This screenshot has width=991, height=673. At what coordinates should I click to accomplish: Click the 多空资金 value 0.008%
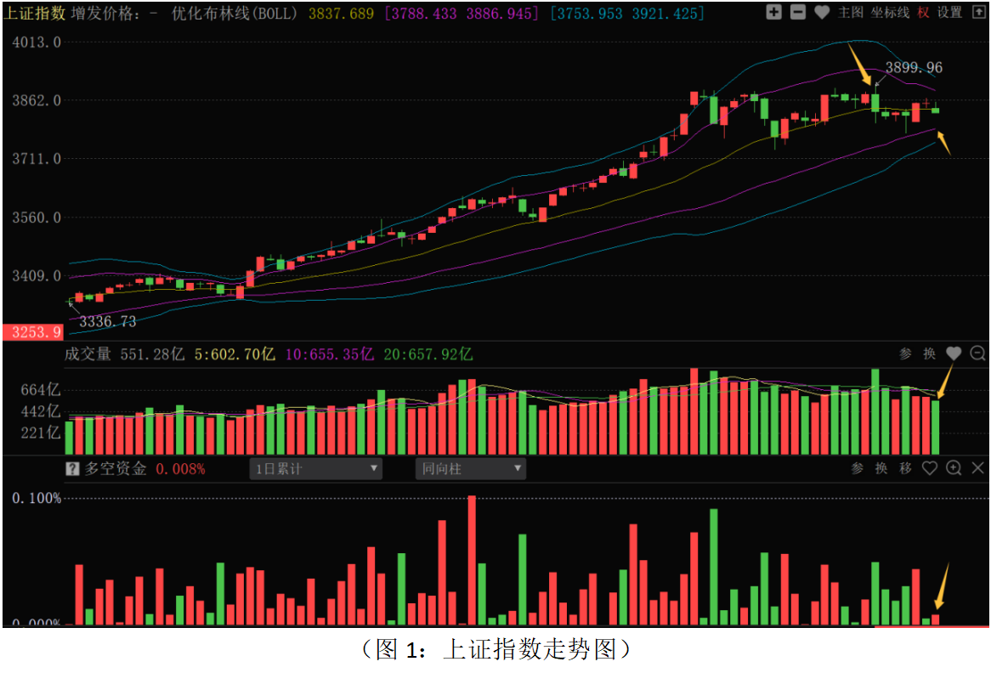point(181,469)
